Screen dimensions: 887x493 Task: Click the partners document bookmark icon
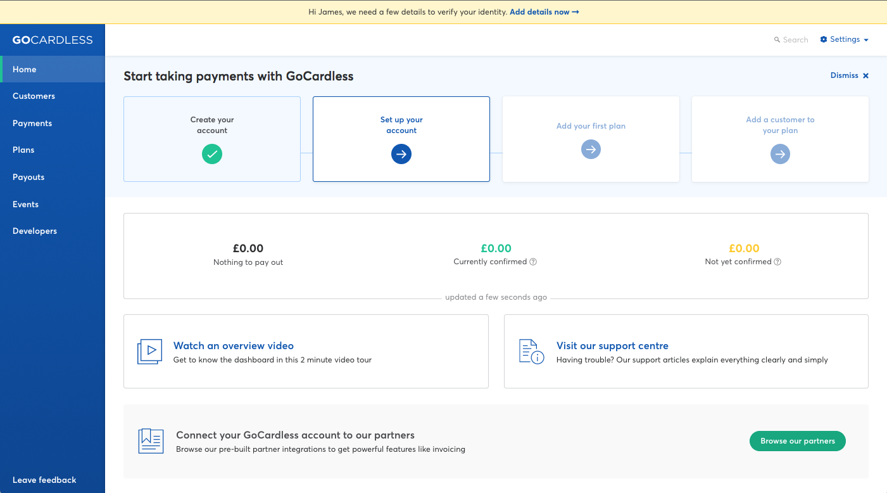pyautogui.click(x=151, y=441)
